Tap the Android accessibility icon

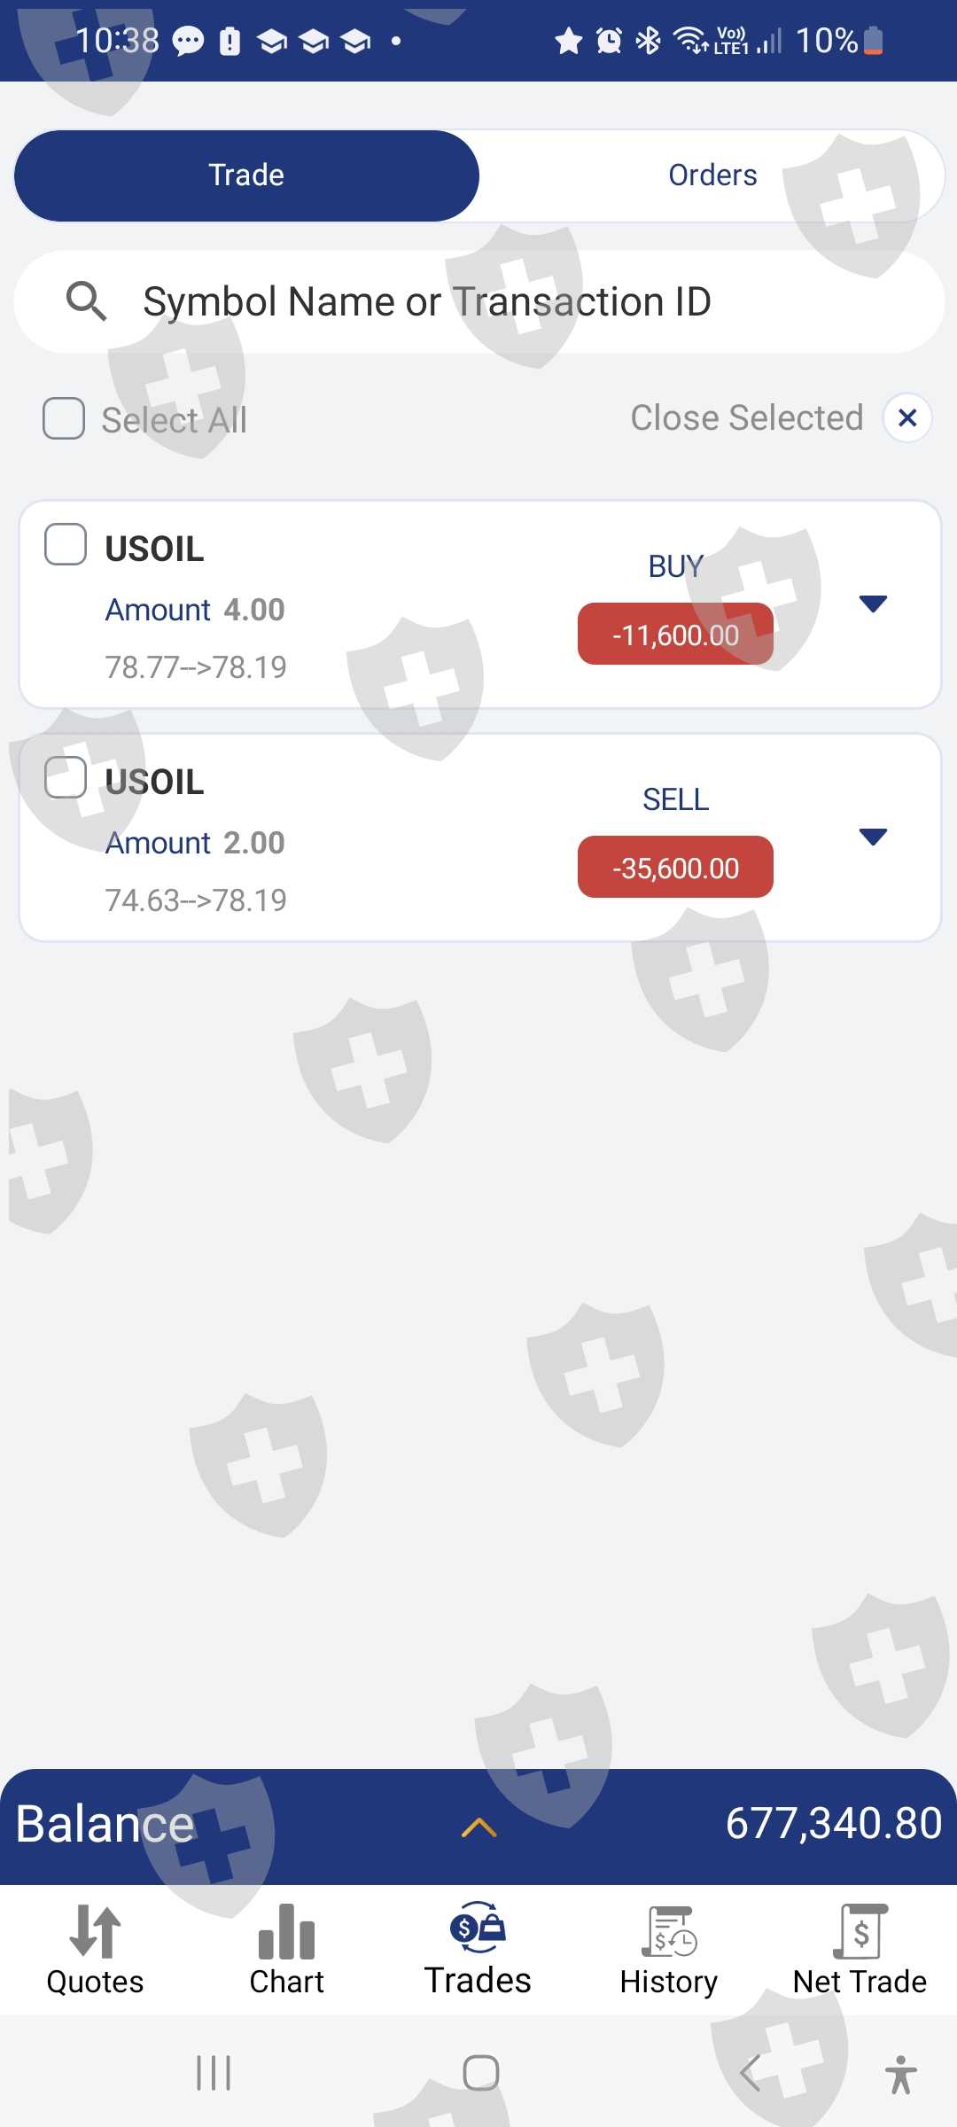[900, 2074]
